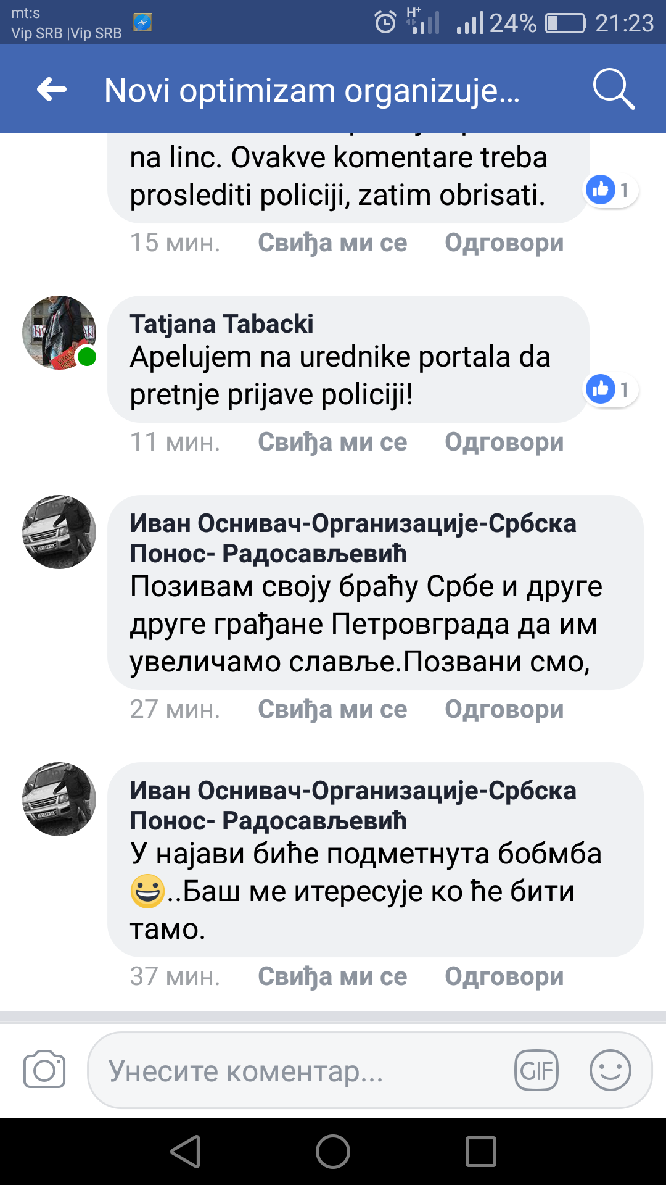Tap the camera icon to attach photo
The image size is (666, 1185).
pos(44,1070)
